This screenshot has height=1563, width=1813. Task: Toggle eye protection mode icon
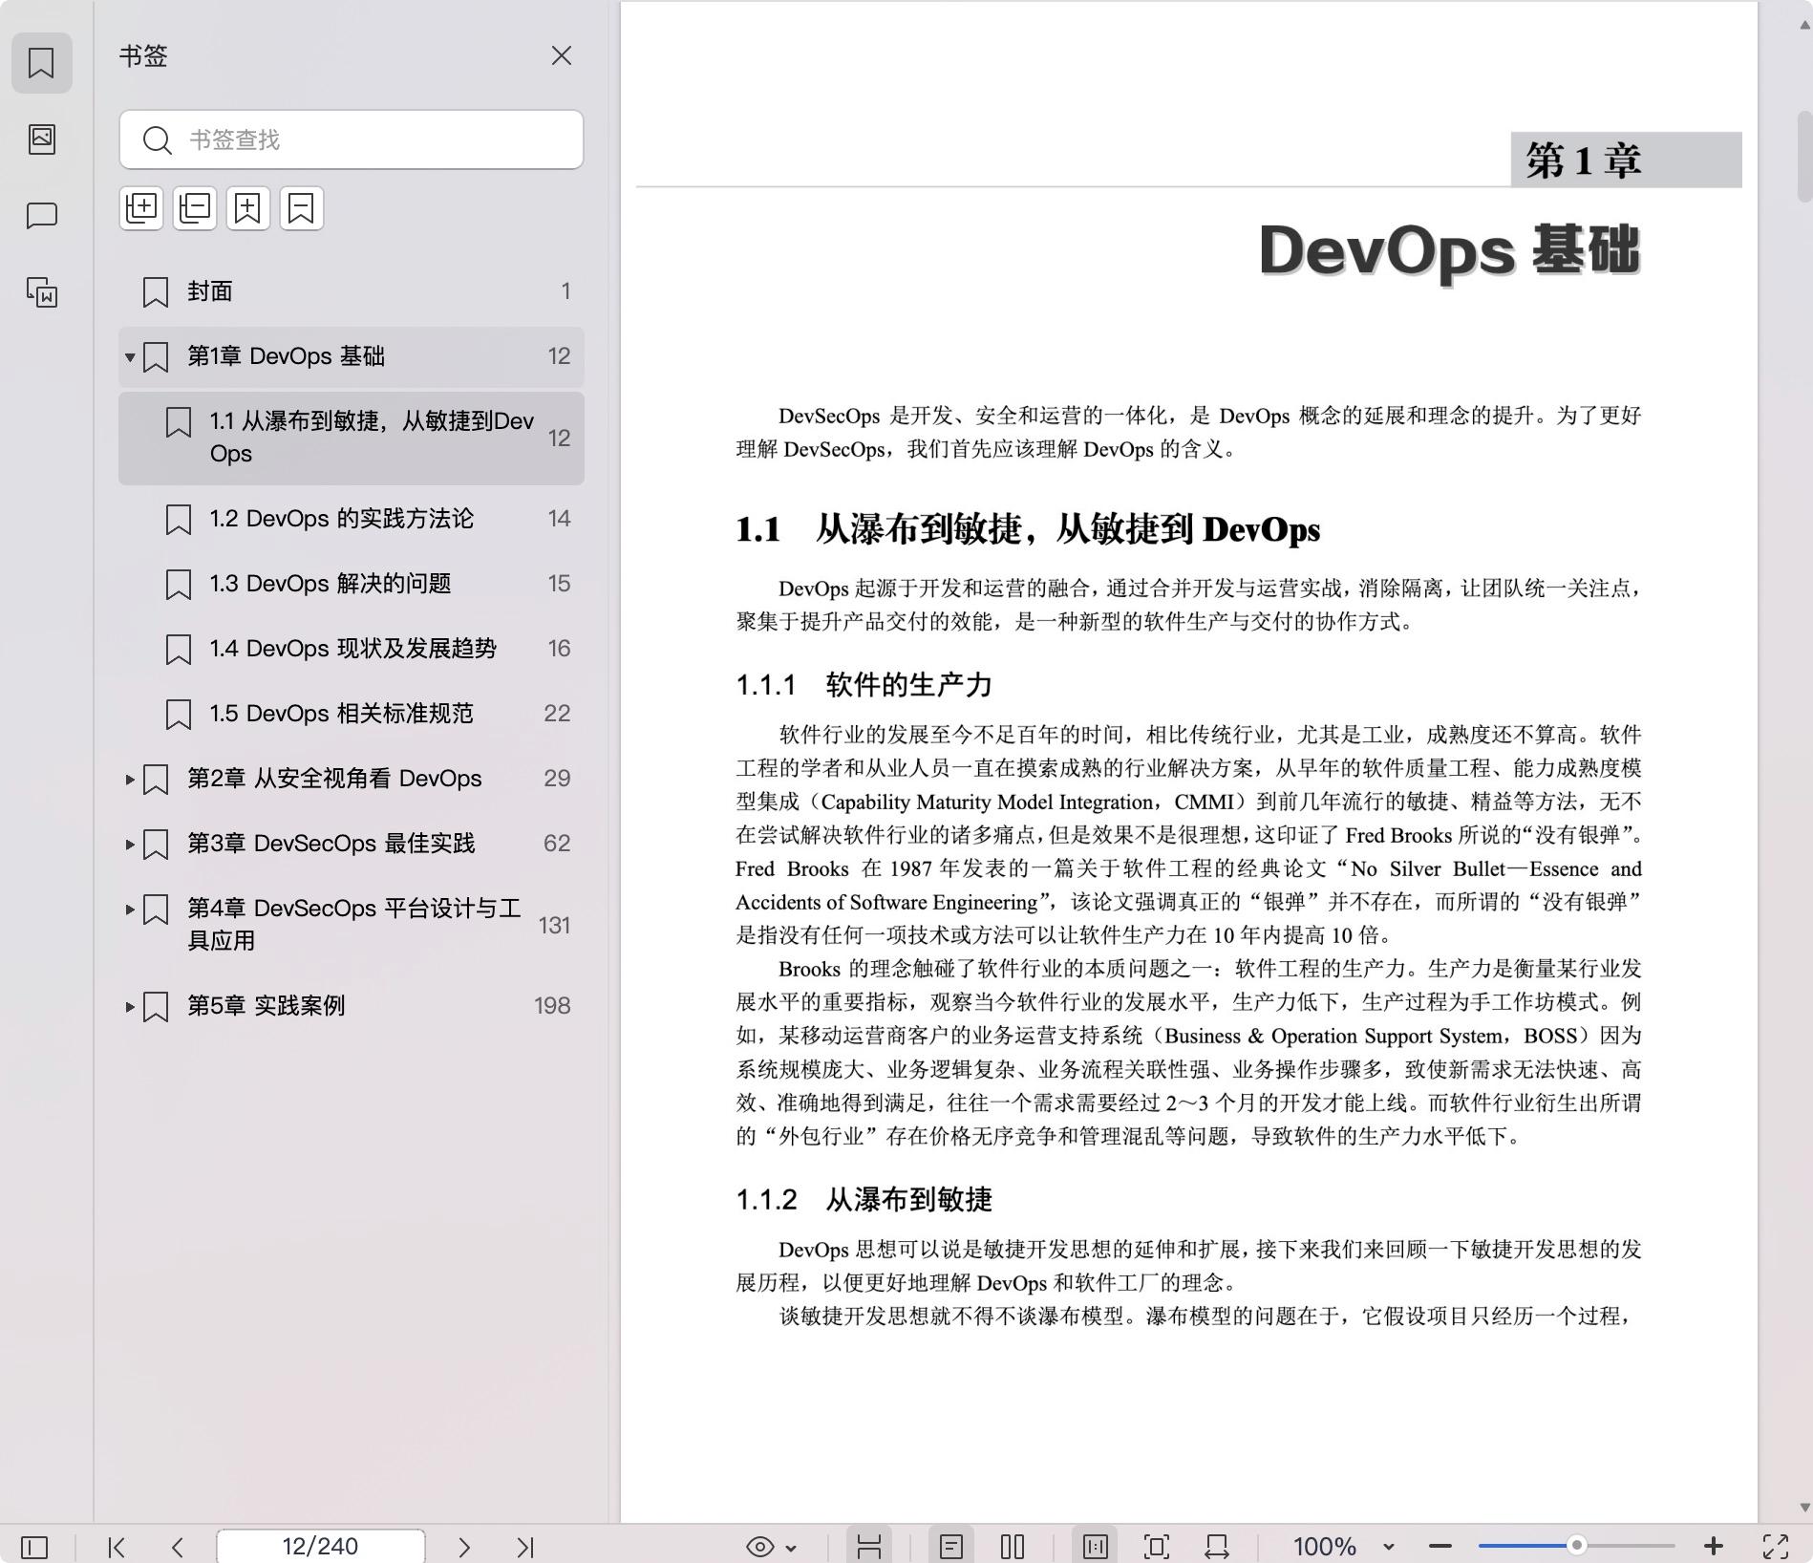760,1547
